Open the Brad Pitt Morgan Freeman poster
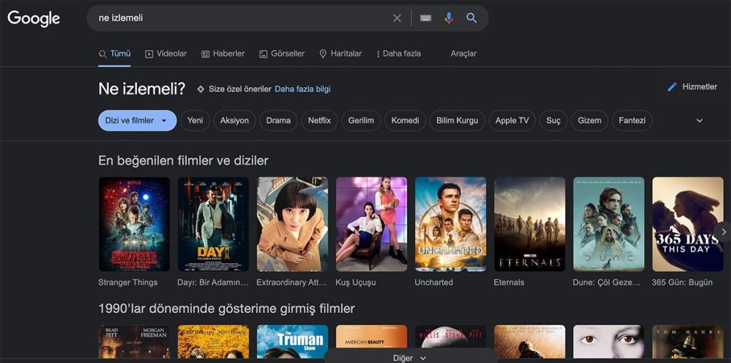This screenshot has height=363, width=731. pos(134,342)
